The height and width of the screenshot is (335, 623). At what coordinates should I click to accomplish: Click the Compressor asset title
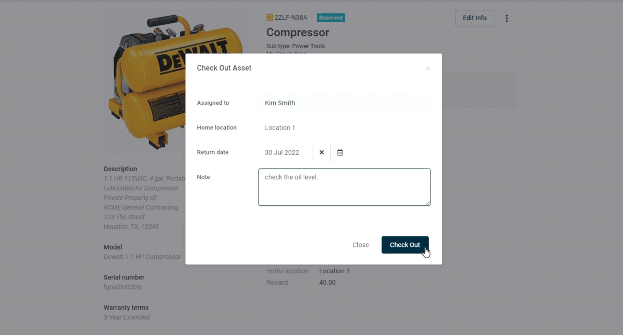coord(297,33)
